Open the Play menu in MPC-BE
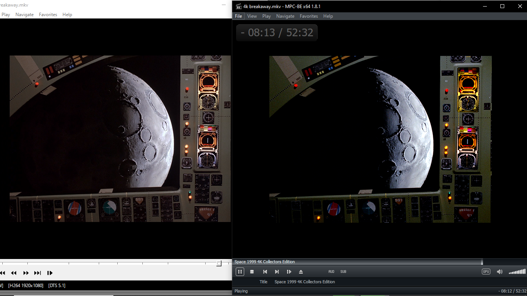The width and height of the screenshot is (527, 296). click(x=267, y=16)
